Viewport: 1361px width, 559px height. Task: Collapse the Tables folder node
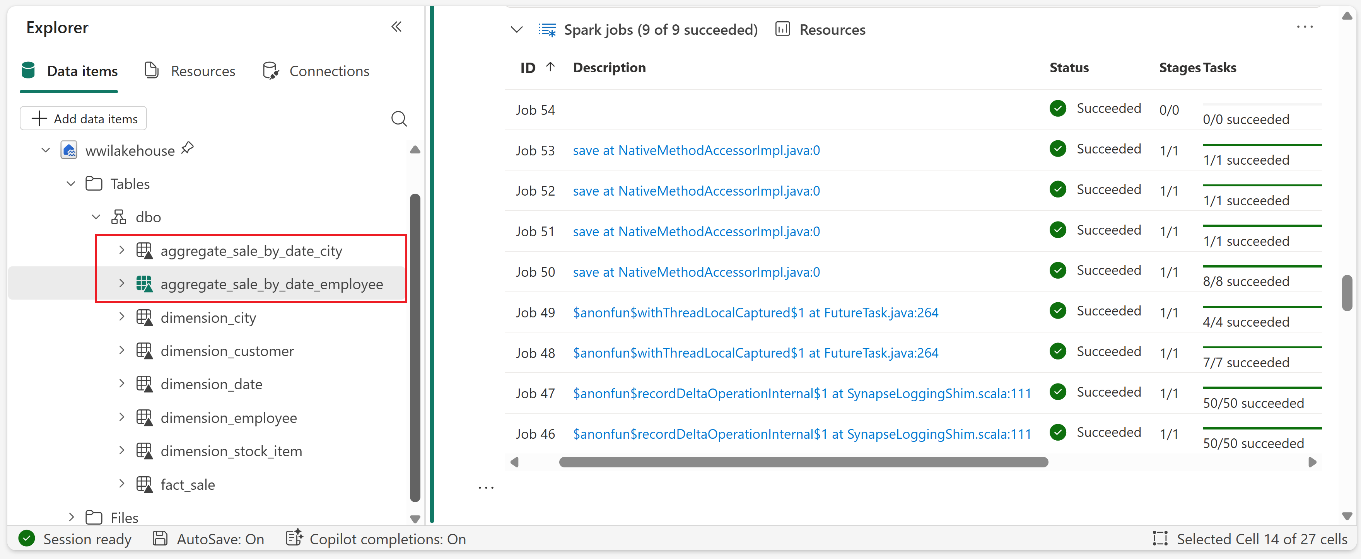coord(71,184)
